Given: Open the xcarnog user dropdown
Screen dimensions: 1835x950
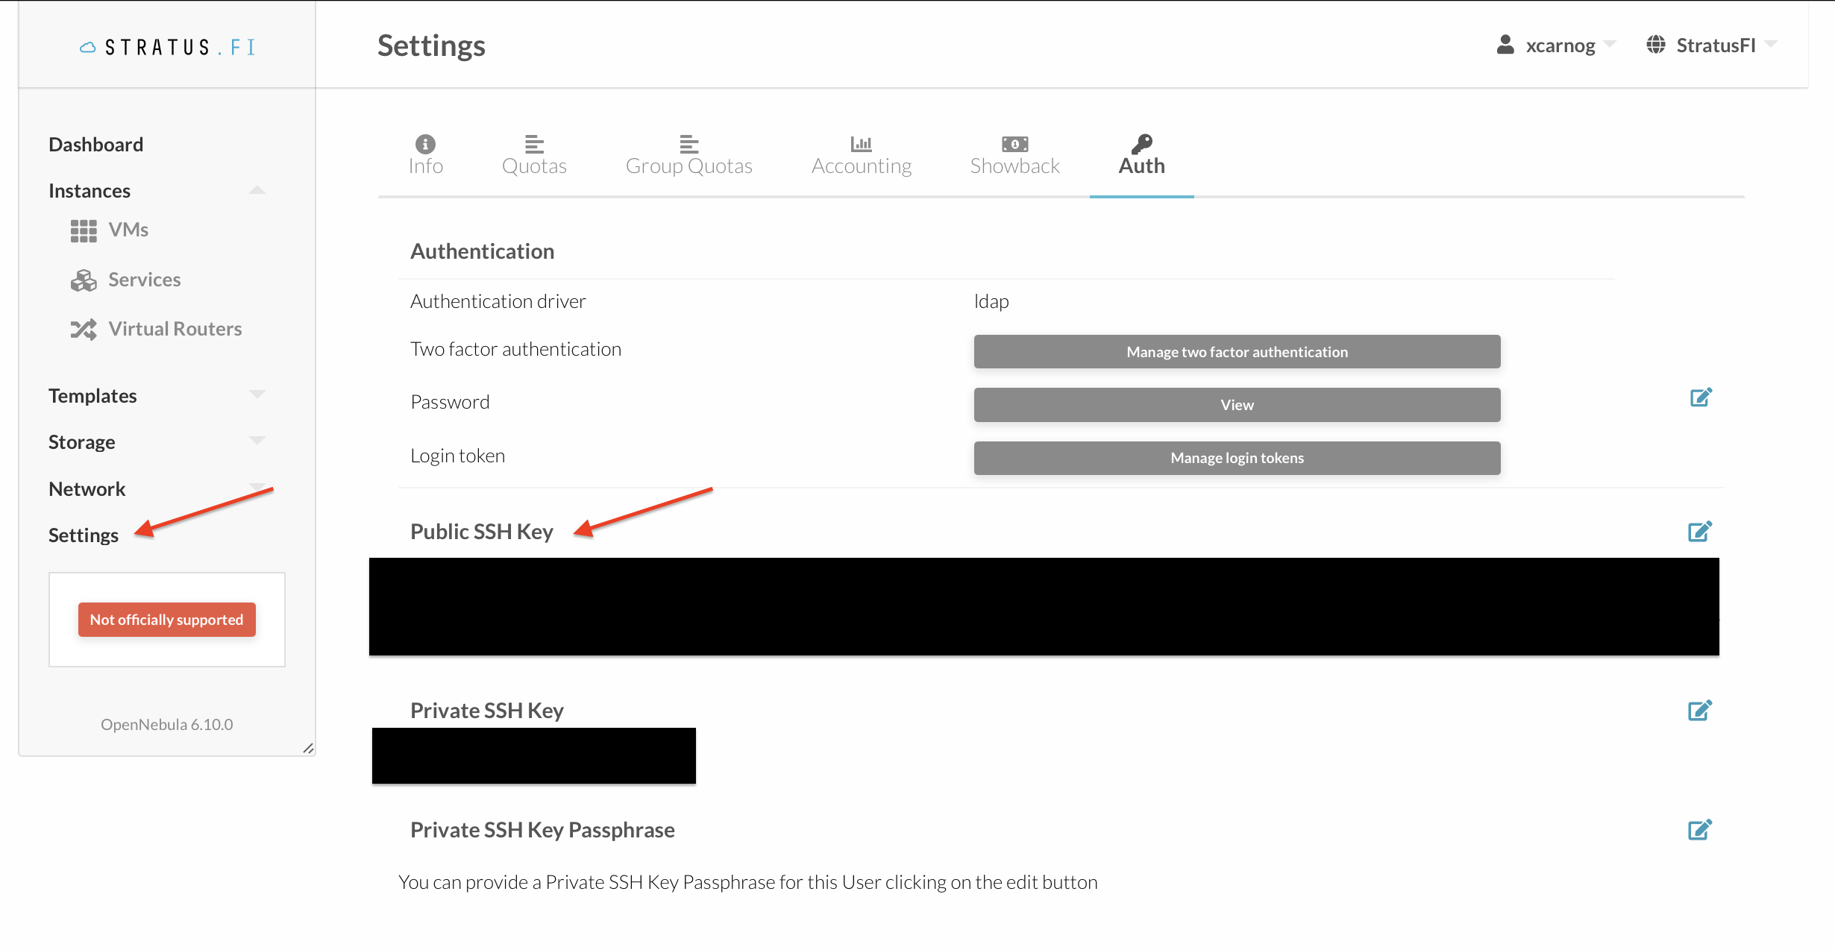Looking at the screenshot, I should [x=1556, y=45].
